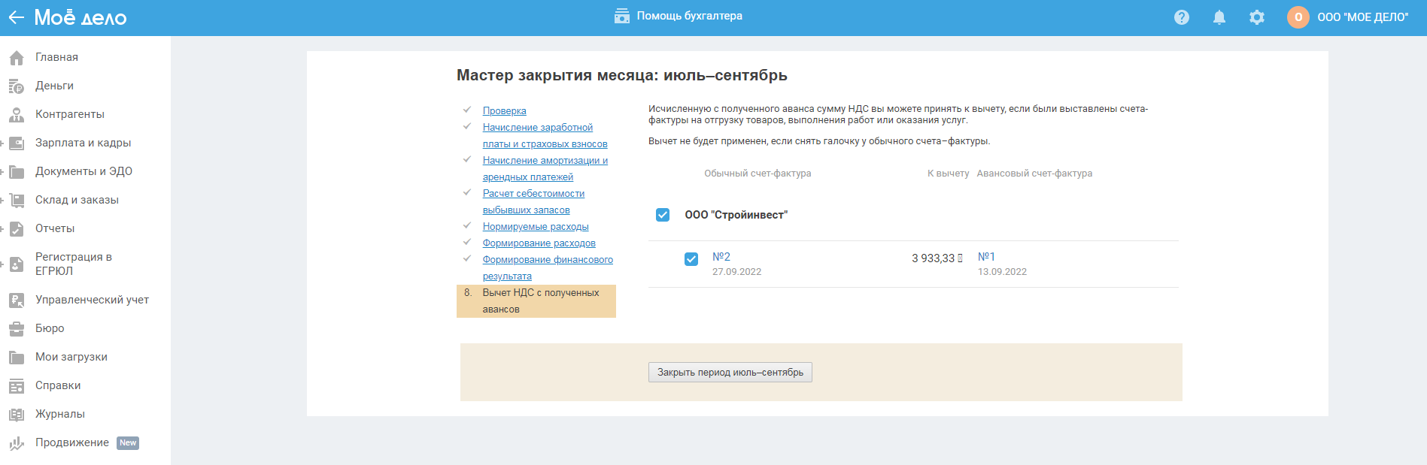
Task: Click ООО "МОЕ ДЕЛО" company name
Action: click(1363, 17)
